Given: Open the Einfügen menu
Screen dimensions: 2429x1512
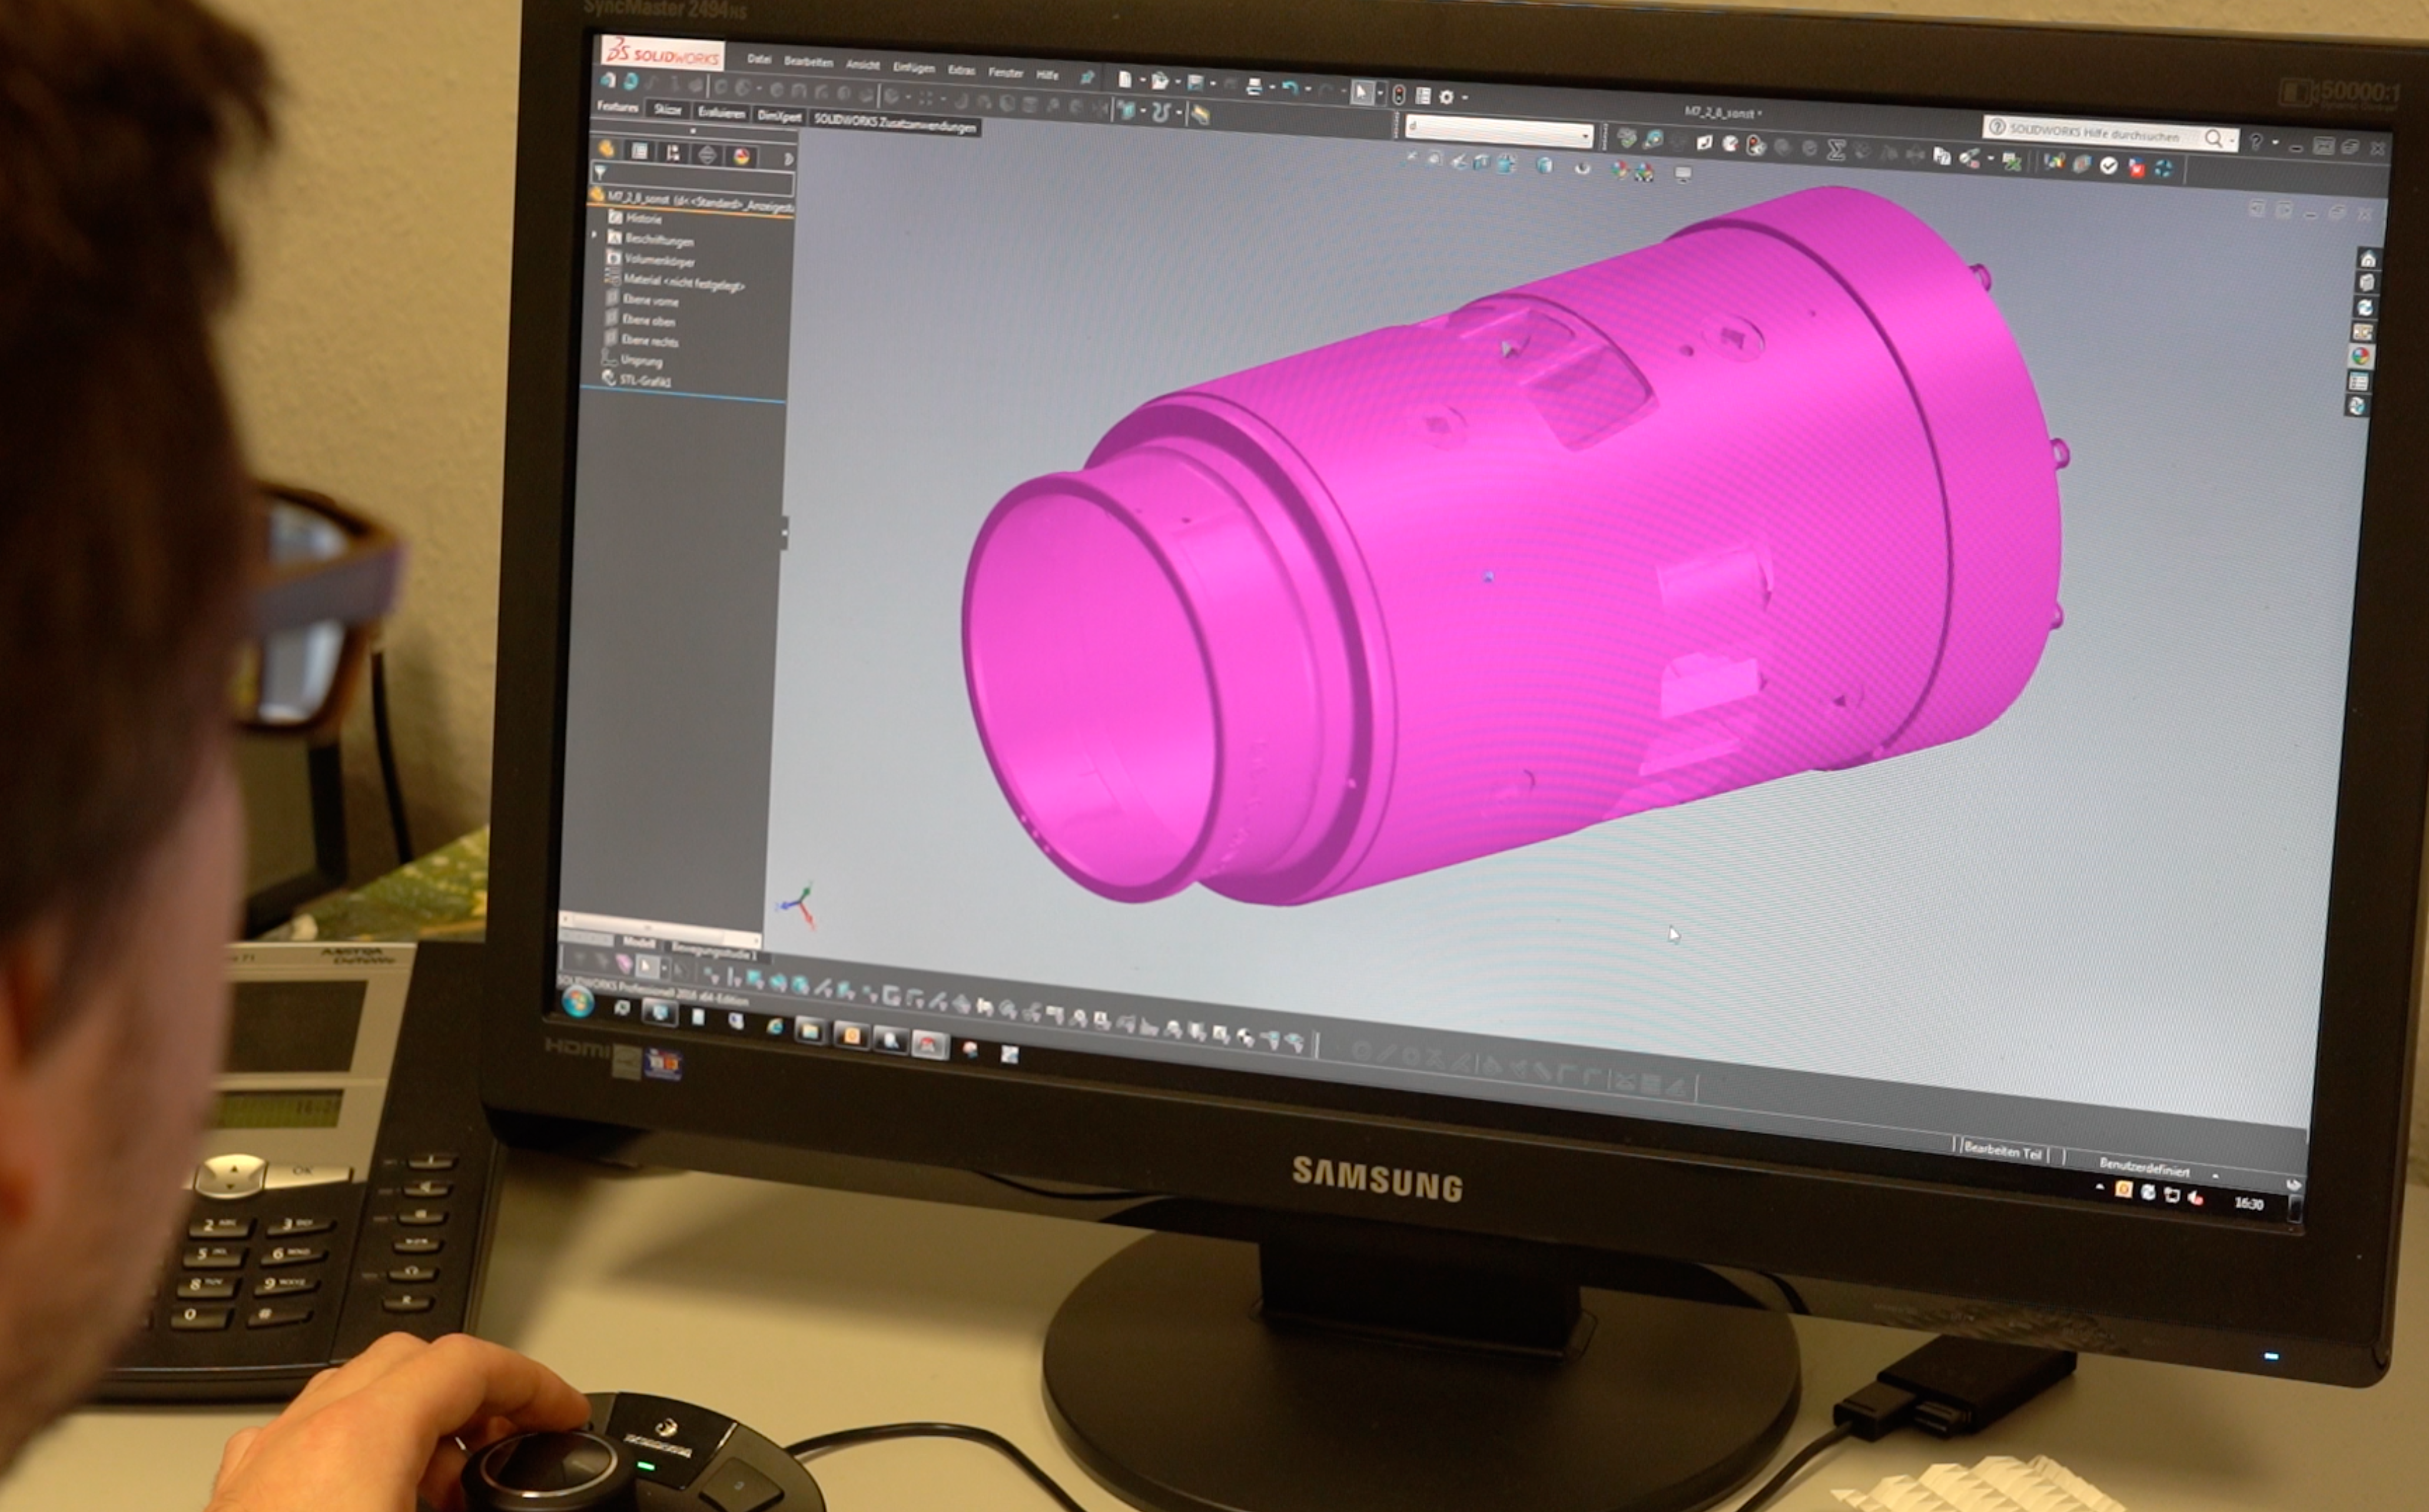Looking at the screenshot, I should [x=914, y=68].
